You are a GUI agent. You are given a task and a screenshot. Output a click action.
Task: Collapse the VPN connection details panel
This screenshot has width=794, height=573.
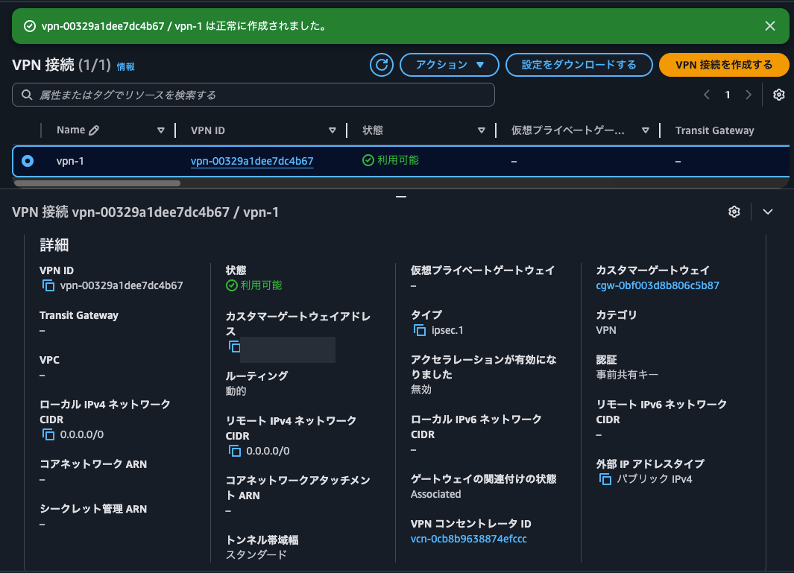pos(767,212)
